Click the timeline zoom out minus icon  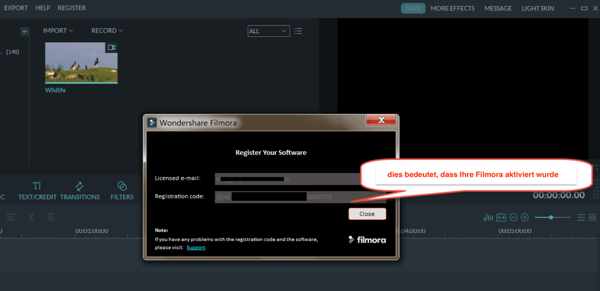click(513, 217)
